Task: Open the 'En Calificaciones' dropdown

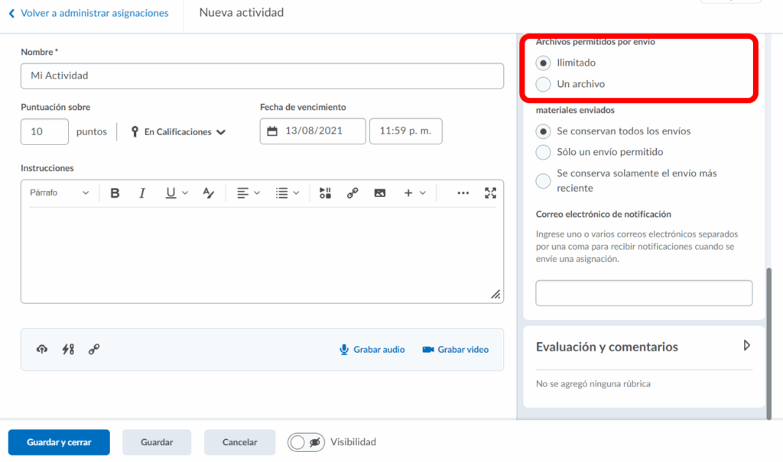Action: pyautogui.click(x=179, y=132)
